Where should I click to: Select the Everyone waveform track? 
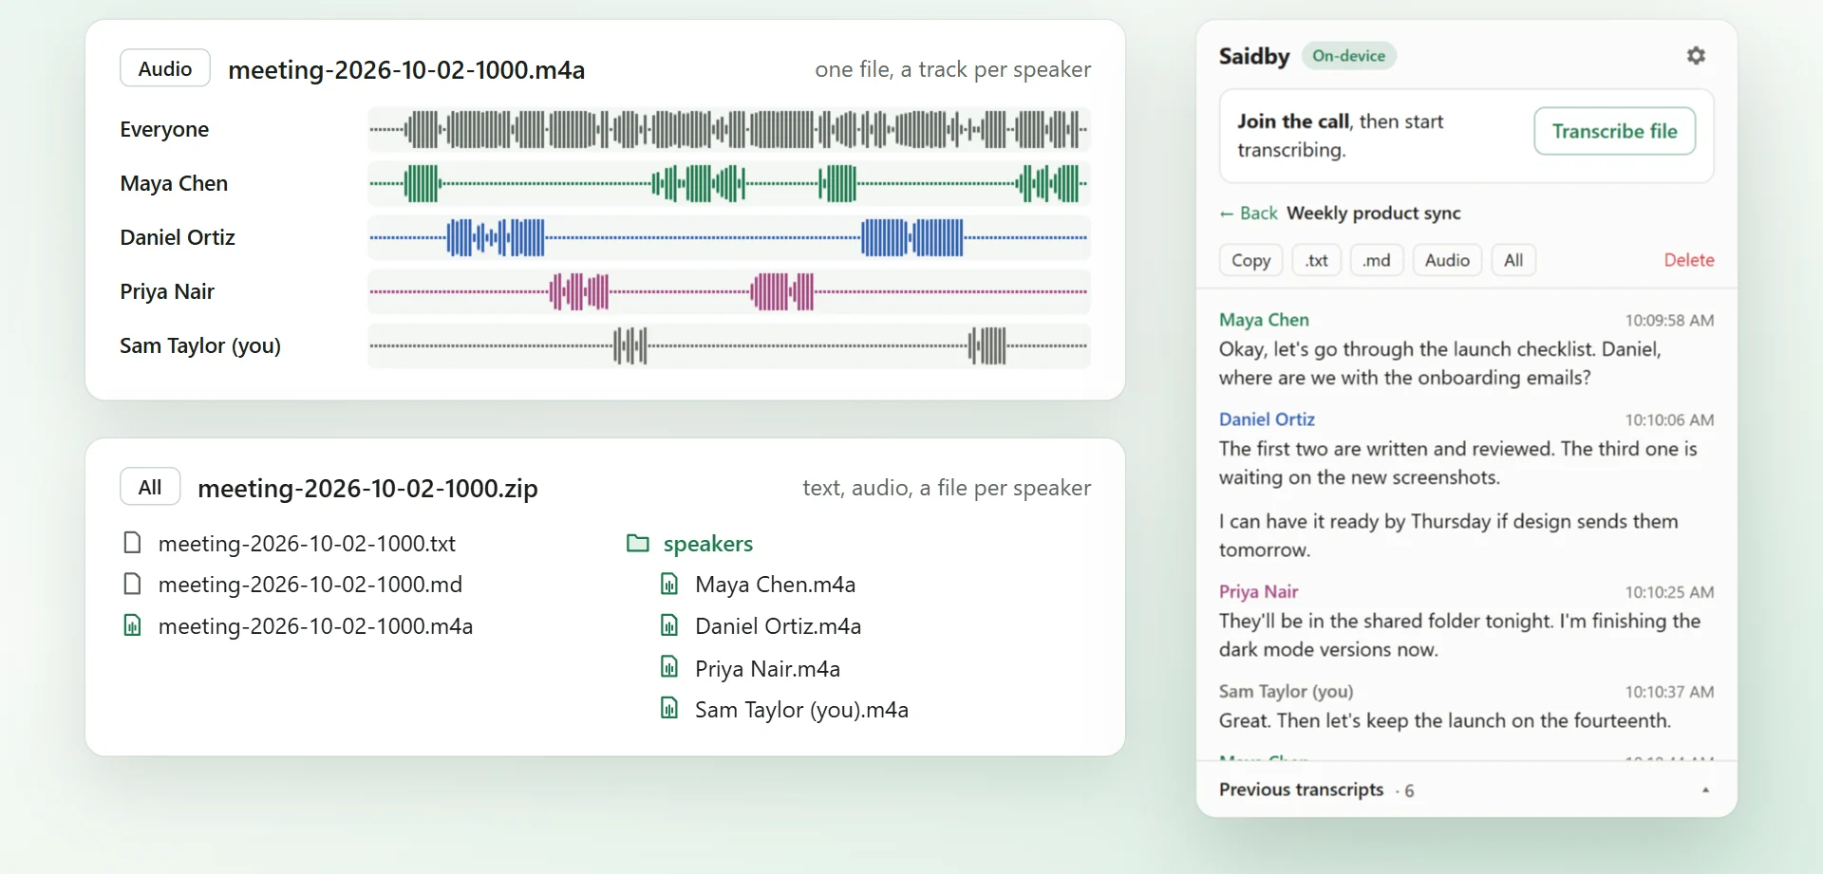[729, 129]
